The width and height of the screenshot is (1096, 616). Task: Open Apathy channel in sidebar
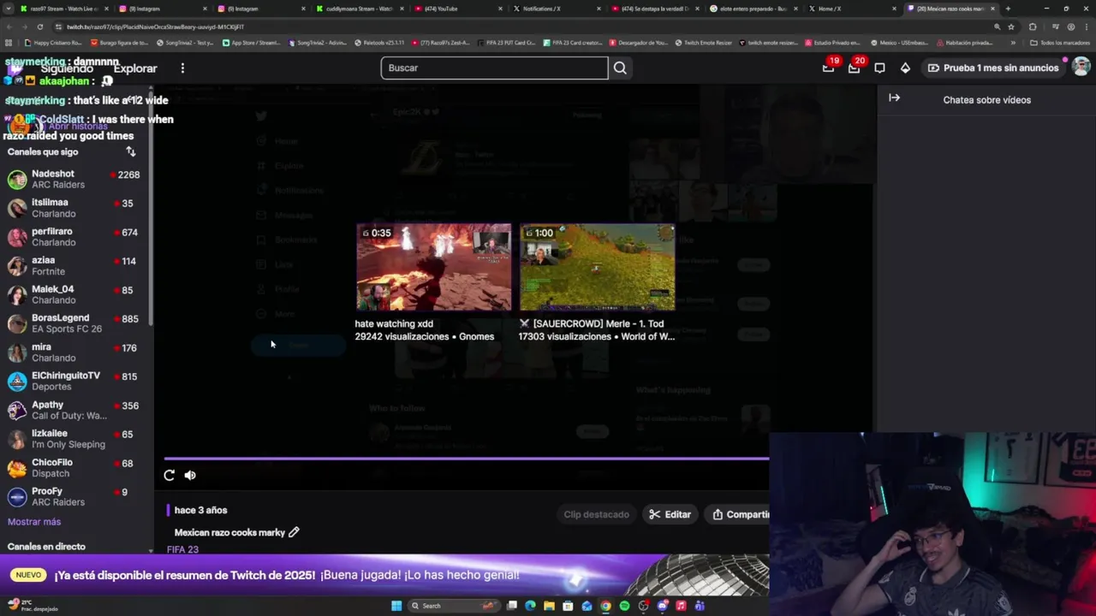coord(74,410)
